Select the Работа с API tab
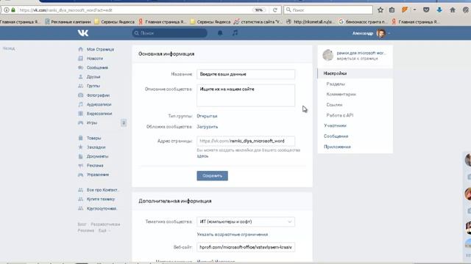Viewport: 471px width, 264px height. [x=340, y=115]
